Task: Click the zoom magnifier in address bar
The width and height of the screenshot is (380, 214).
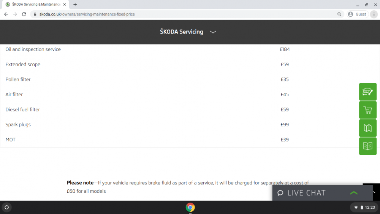Action: (339, 14)
